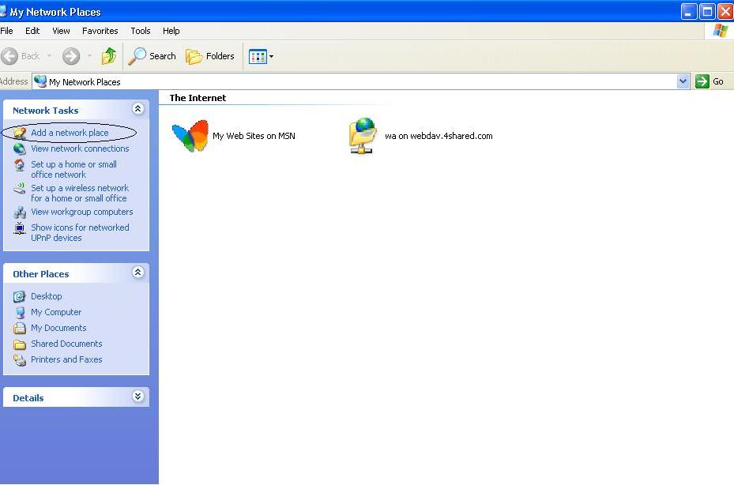The image size is (734, 485).
Task: Collapse the Network Tasks panel
Action: [x=137, y=109]
